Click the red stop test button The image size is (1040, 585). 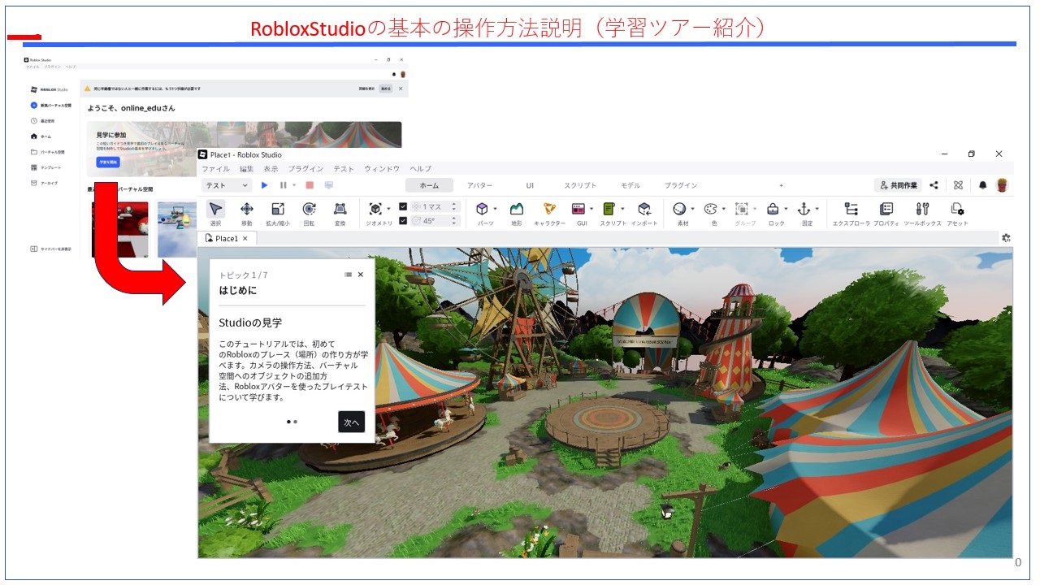point(310,185)
